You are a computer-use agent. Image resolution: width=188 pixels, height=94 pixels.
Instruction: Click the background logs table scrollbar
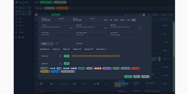point(174,56)
